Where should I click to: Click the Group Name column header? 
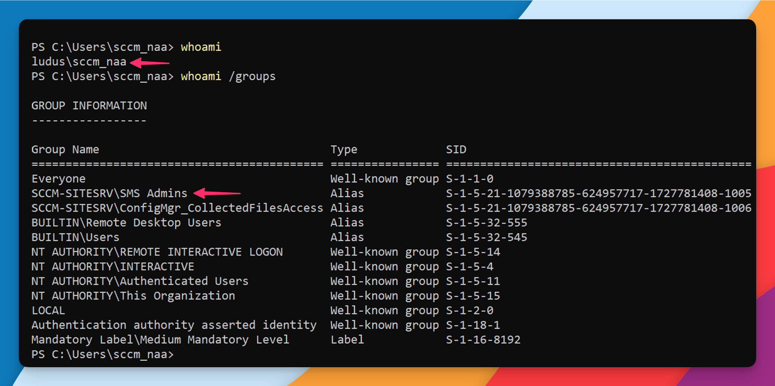(x=65, y=149)
